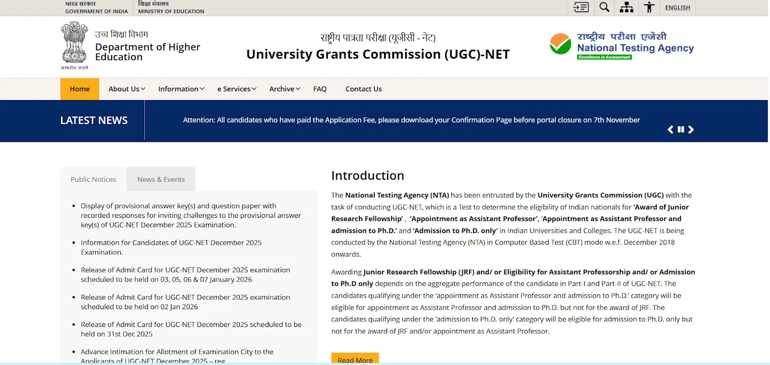
Task: Open Advance Intimation for Allotment of Examination City notice
Action: (177, 356)
